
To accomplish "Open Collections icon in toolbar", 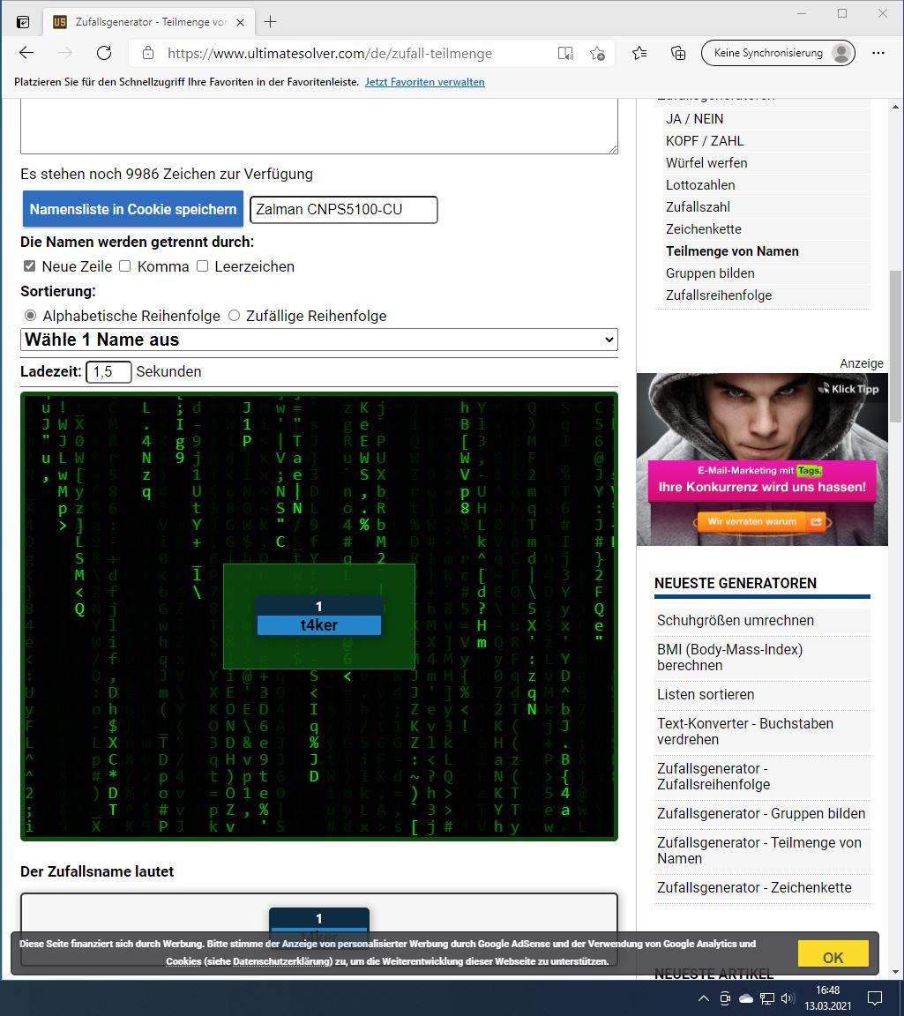I will pos(678,53).
